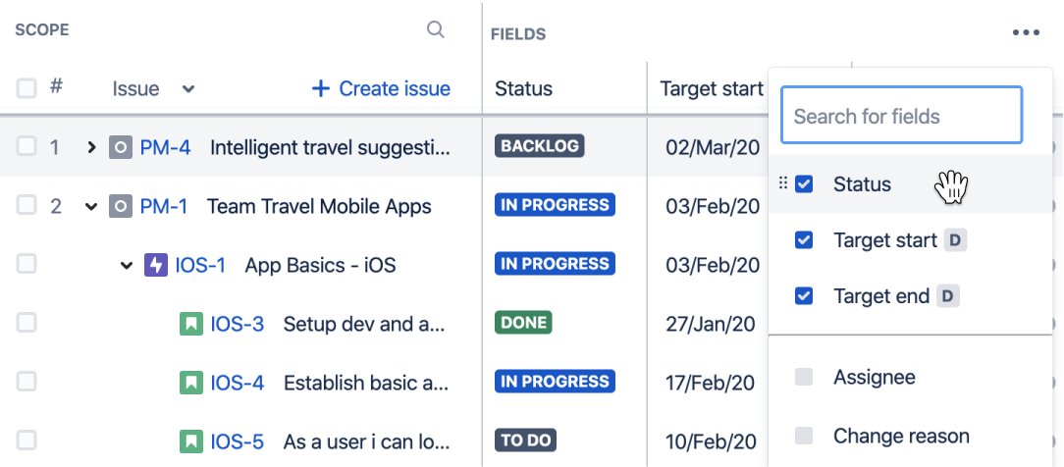Click the Search for fields input
Viewport: 1064px width, 467px height.
901,115
